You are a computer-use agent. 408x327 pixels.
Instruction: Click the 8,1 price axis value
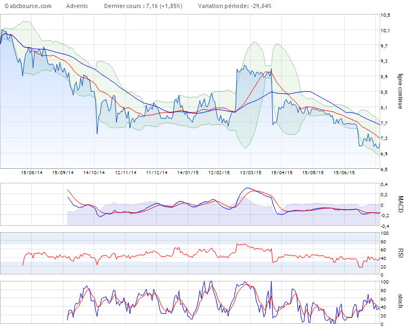tap(384, 108)
